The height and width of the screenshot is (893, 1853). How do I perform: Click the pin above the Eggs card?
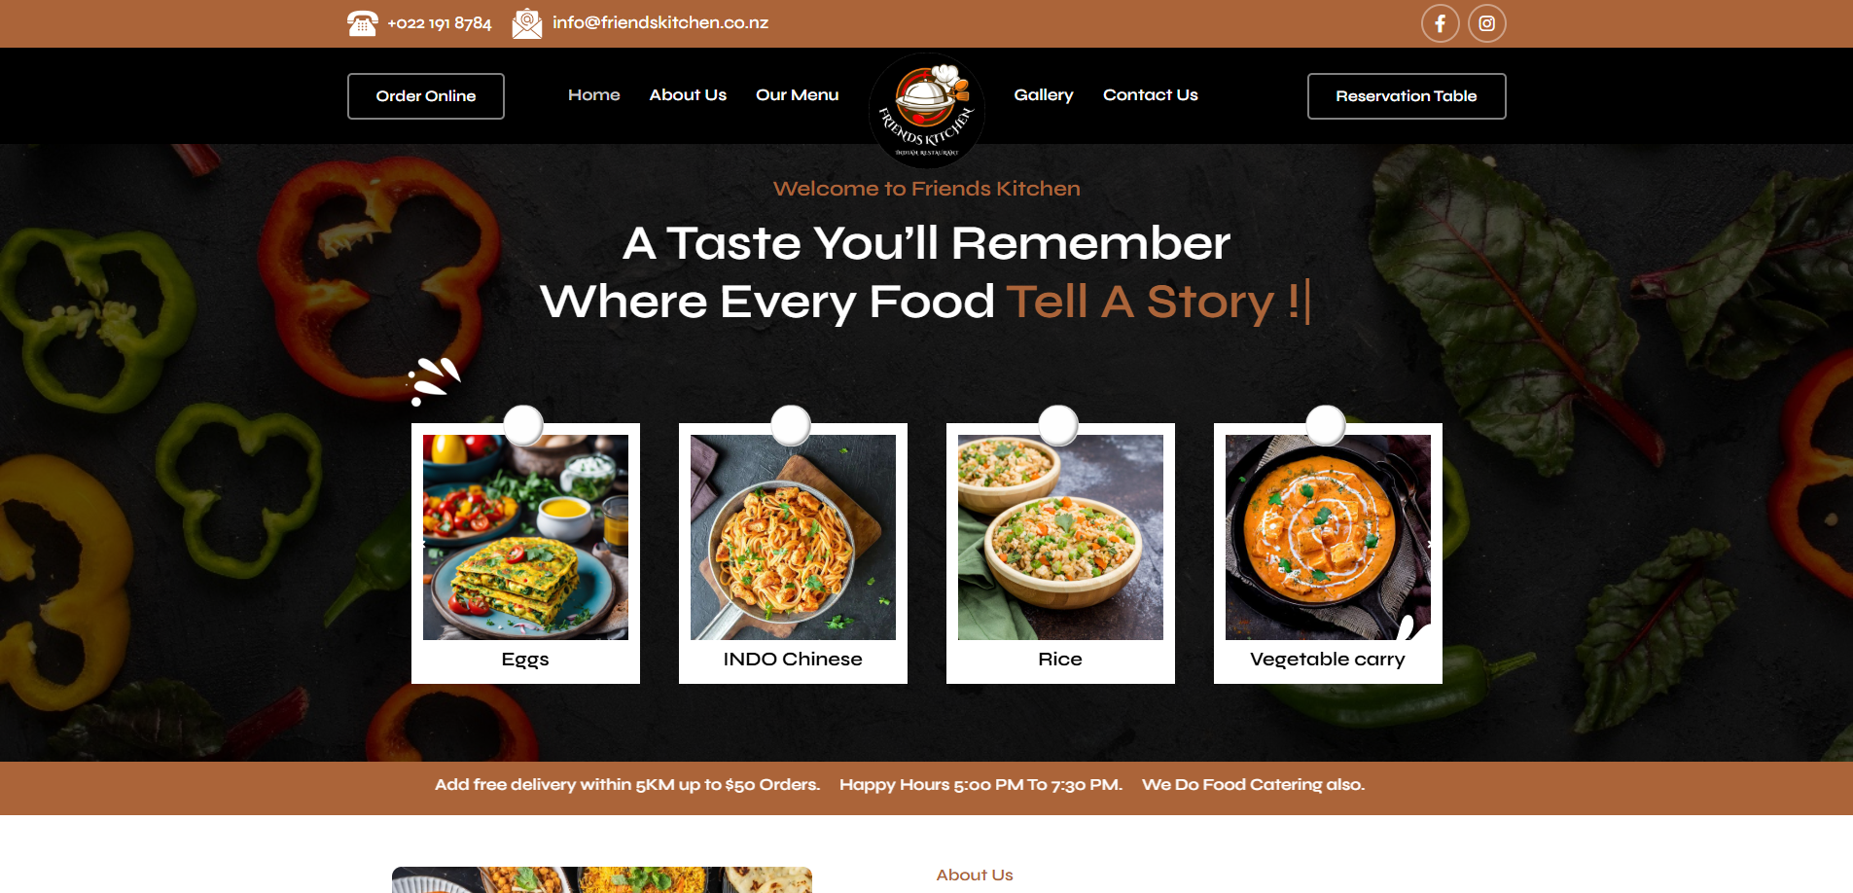coord(523,425)
